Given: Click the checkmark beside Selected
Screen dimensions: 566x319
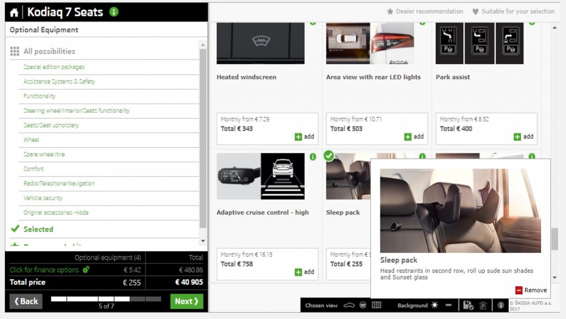Looking at the screenshot, I should click(15, 229).
